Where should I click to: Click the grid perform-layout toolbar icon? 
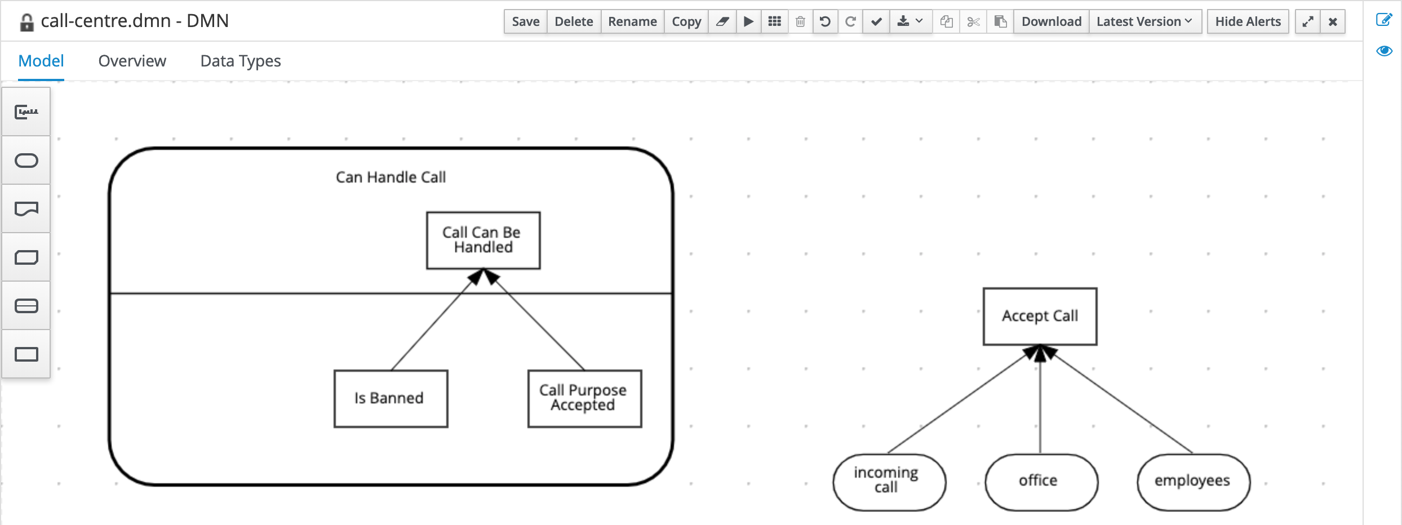pyautogui.click(x=774, y=21)
